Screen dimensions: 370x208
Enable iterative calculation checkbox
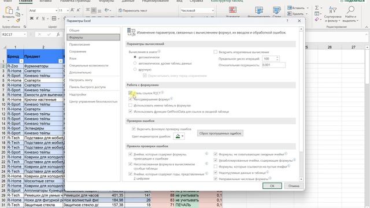point(215,52)
